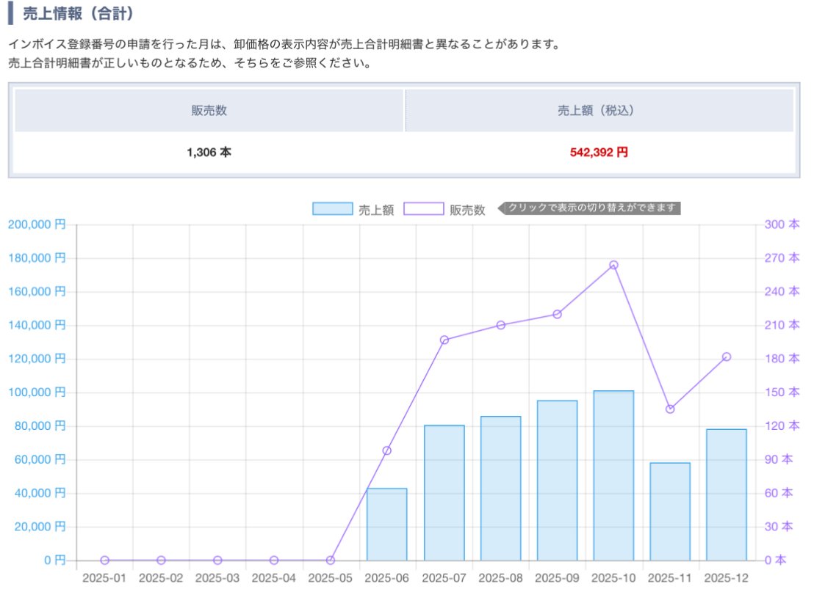Image resolution: width=814 pixels, height=603 pixels.
Task: Click the 2025-01 axis label
Action: (104, 578)
